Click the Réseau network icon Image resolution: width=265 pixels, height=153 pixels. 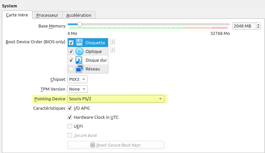(79, 69)
